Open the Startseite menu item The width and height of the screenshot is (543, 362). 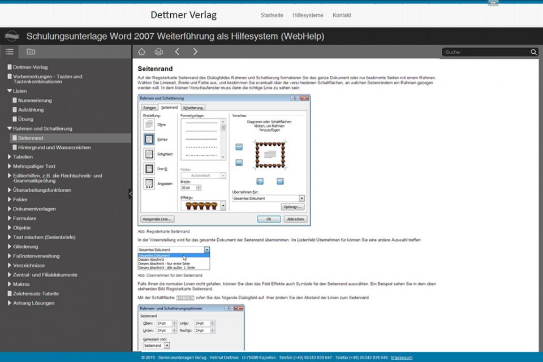click(x=271, y=15)
